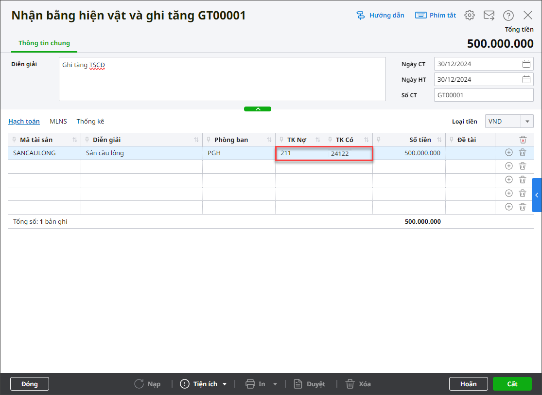Click the Số tiền cell 500.000.000 in SANCAULONG row

click(x=409, y=153)
